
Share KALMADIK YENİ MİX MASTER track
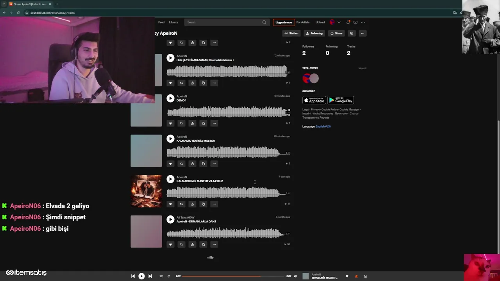point(192,164)
